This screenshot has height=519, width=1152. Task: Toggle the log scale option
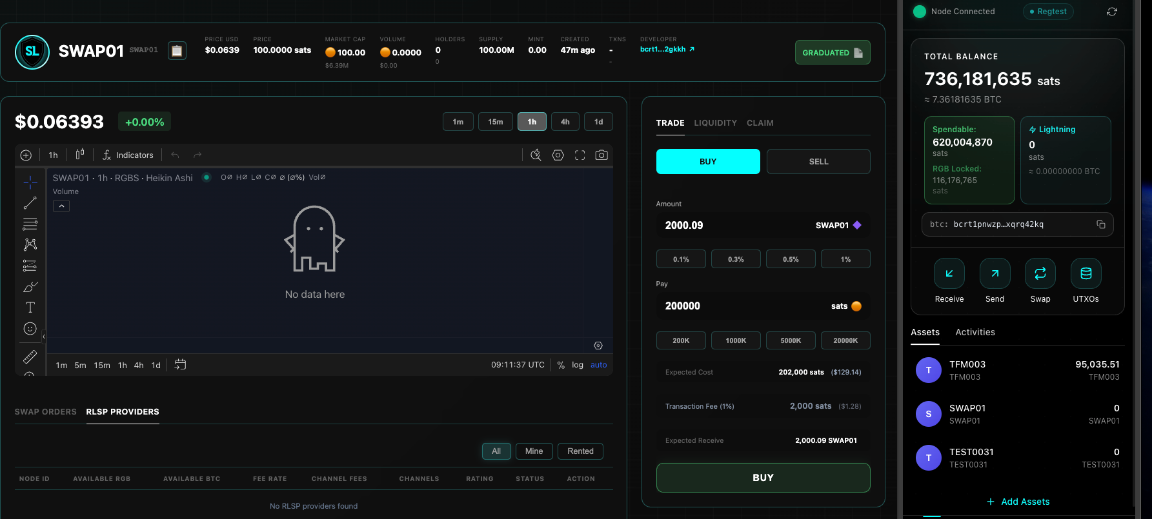[x=578, y=365]
